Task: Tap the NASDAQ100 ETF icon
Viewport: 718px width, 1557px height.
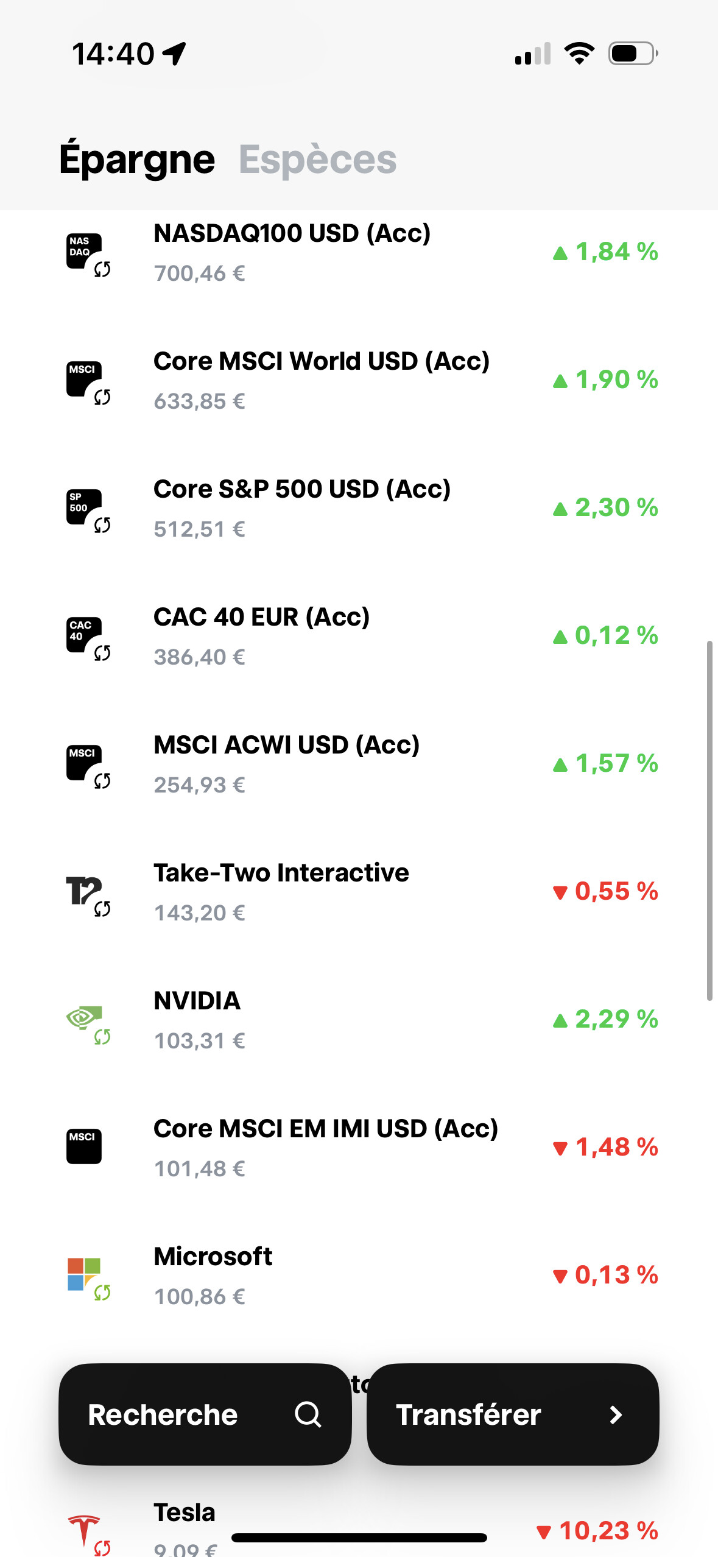Action: click(x=85, y=253)
